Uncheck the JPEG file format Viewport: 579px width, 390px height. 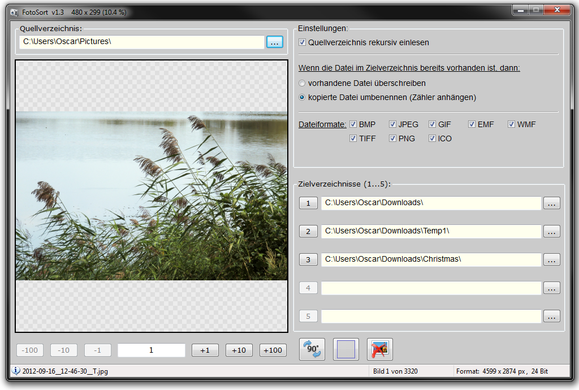pos(393,124)
